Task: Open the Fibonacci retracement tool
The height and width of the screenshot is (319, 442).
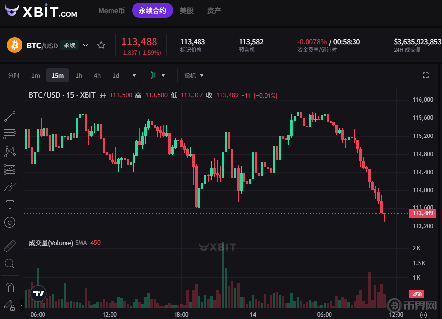Action: (x=10, y=134)
